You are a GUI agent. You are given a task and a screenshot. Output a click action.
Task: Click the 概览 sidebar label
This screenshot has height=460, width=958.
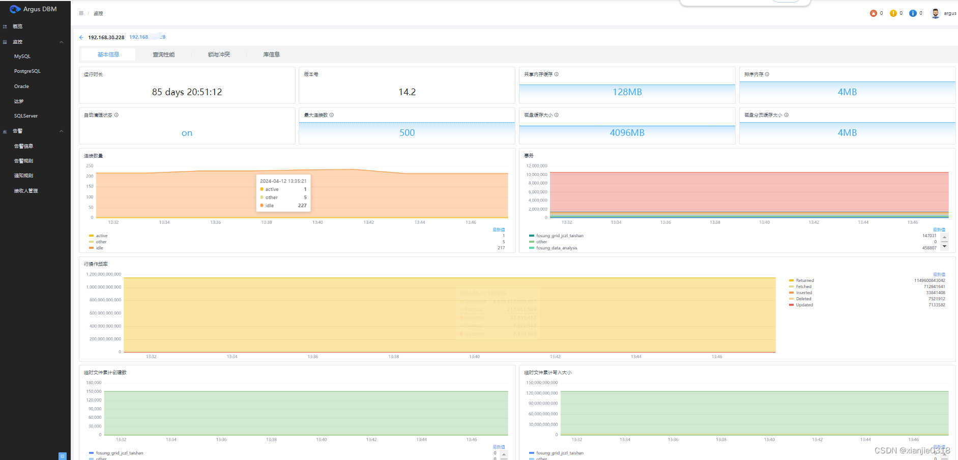coord(18,26)
